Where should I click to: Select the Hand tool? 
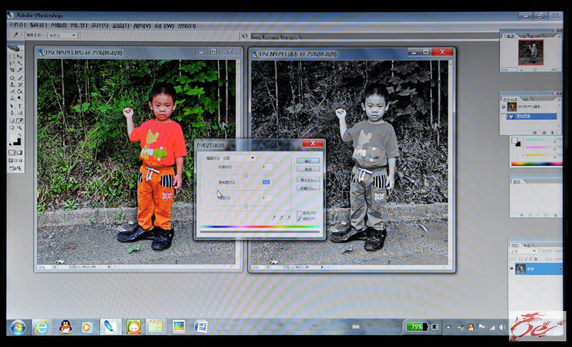point(12,127)
